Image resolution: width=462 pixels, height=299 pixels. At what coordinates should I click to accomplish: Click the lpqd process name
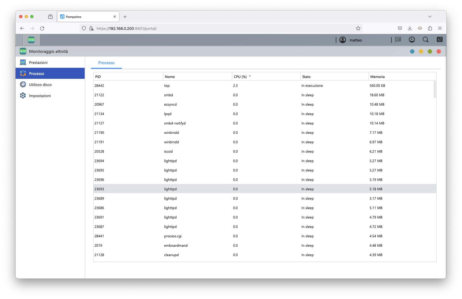point(168,114)
